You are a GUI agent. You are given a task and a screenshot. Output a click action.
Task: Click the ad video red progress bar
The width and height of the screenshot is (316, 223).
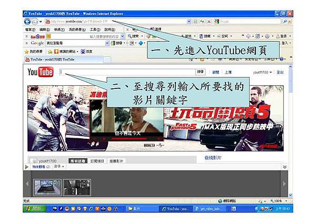tap(129, 139)
